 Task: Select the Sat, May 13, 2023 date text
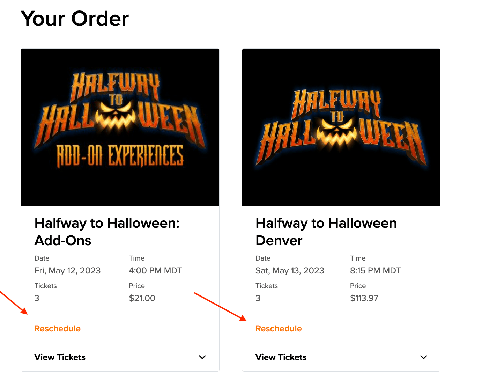pyautogui.click(x=290, y=270)
